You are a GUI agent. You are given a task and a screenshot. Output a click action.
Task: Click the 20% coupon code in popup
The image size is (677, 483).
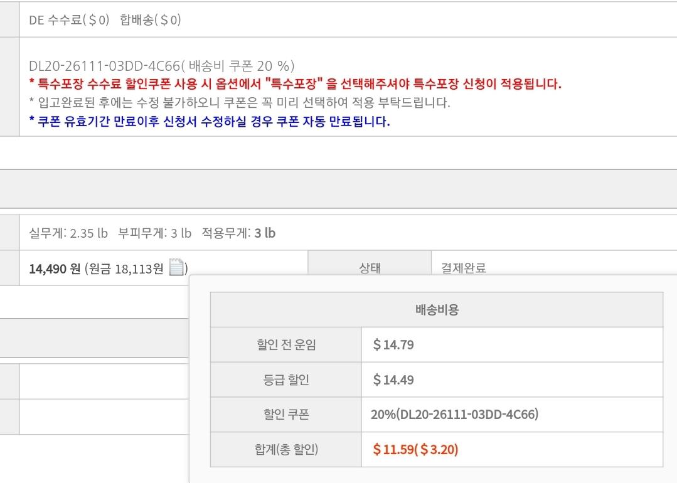pyautogui.click(x=454, y=415)
